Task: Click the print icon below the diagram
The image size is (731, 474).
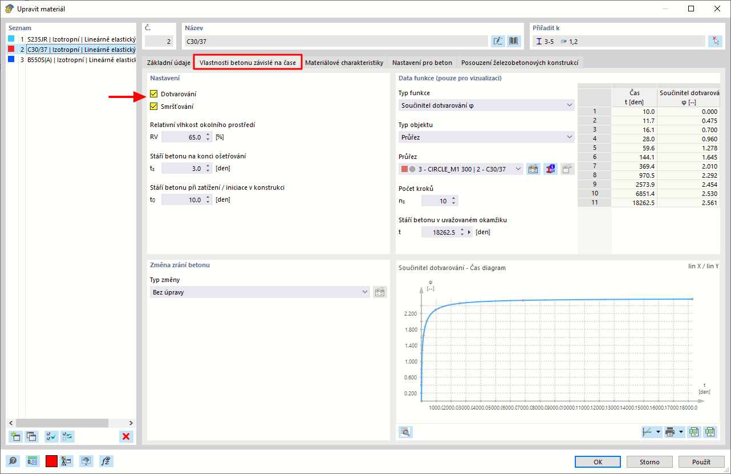Action: 671,432
